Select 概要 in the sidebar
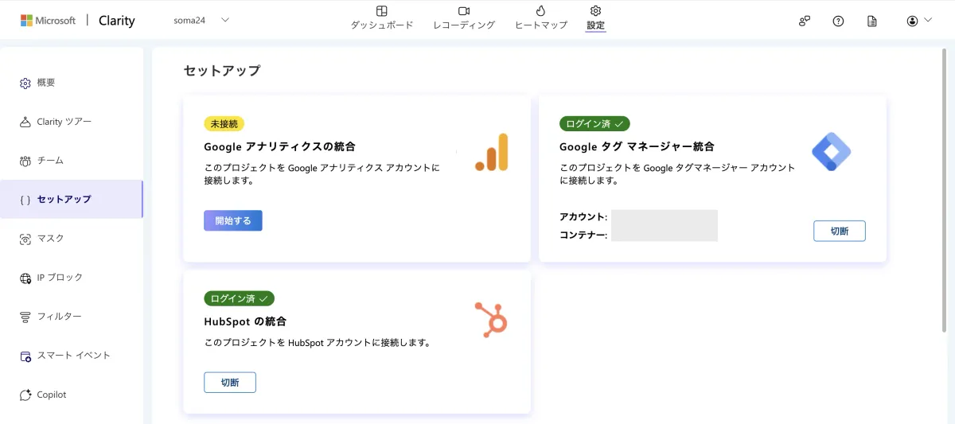Image resolution: width=955 pixels, height=424 pixels. click(x=72, y=83)
